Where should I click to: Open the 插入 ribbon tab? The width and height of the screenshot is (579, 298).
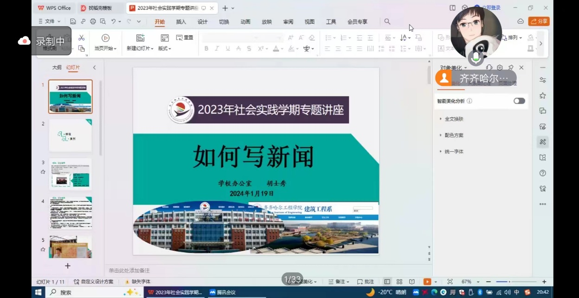point(181,22)
